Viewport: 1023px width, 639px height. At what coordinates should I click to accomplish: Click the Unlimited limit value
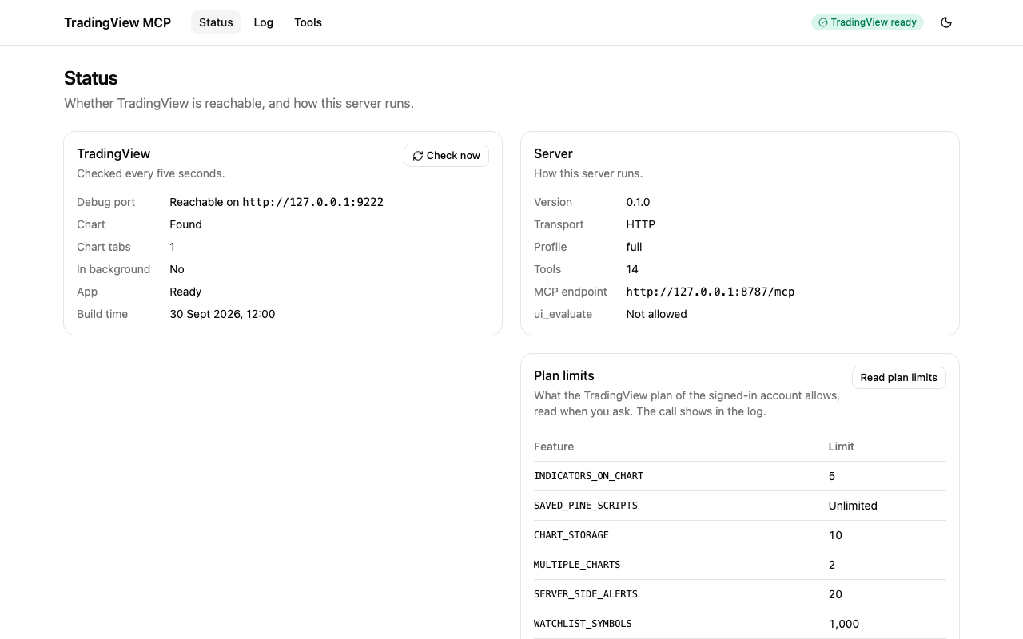(x=853, y=506)
